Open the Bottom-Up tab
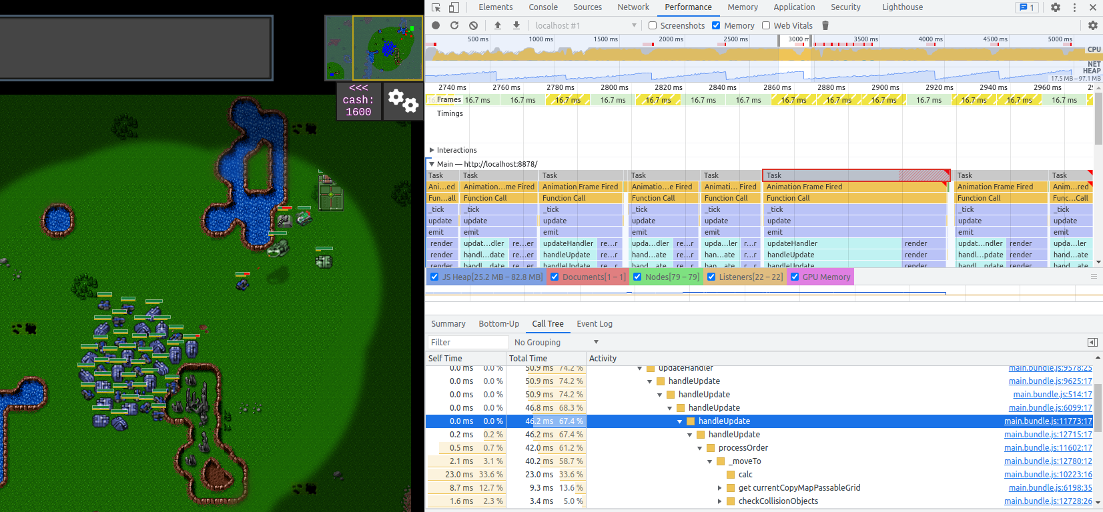Image resolution: width=1103 pixels, height=512 pixels. [498, 324]
